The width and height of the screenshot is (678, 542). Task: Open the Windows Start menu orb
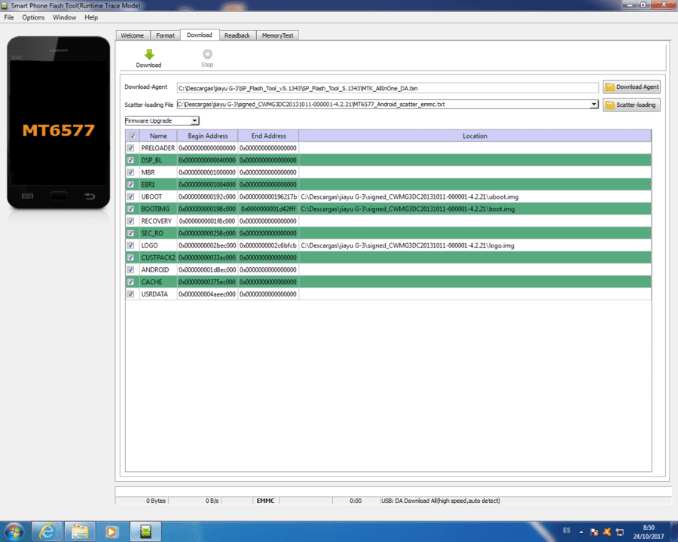14,531
